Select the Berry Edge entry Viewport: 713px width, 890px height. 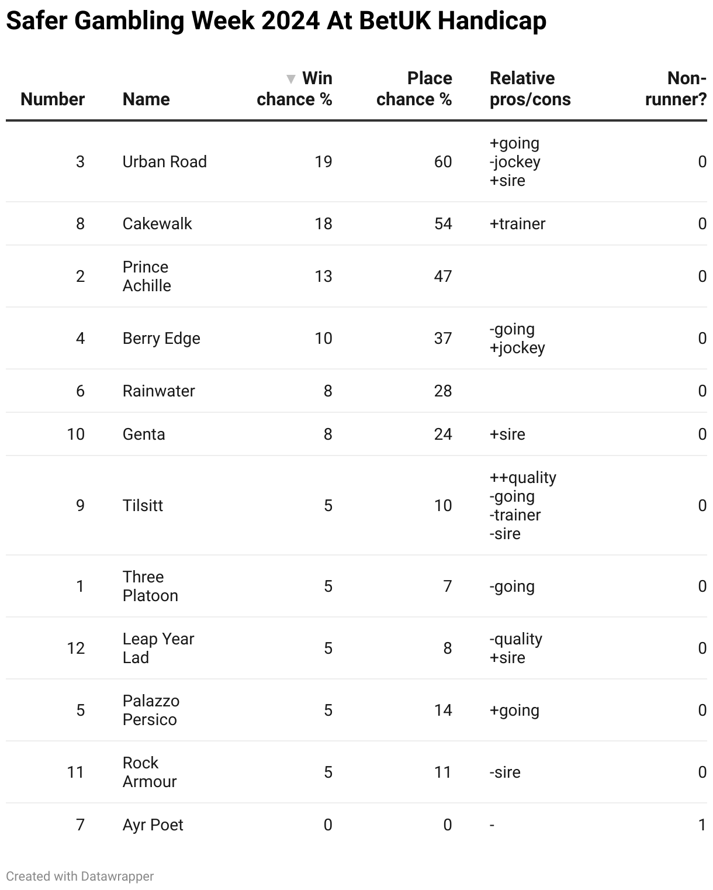pos(161,339)
